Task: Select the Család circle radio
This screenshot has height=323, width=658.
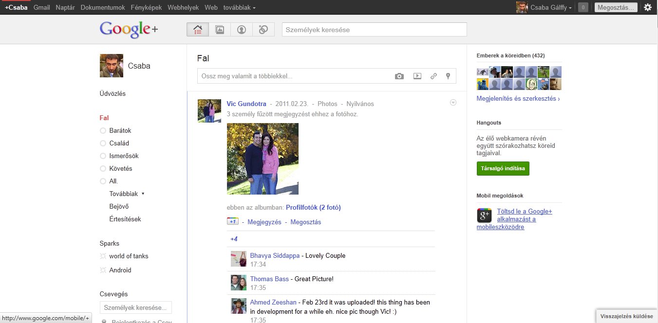Action: 103,143
